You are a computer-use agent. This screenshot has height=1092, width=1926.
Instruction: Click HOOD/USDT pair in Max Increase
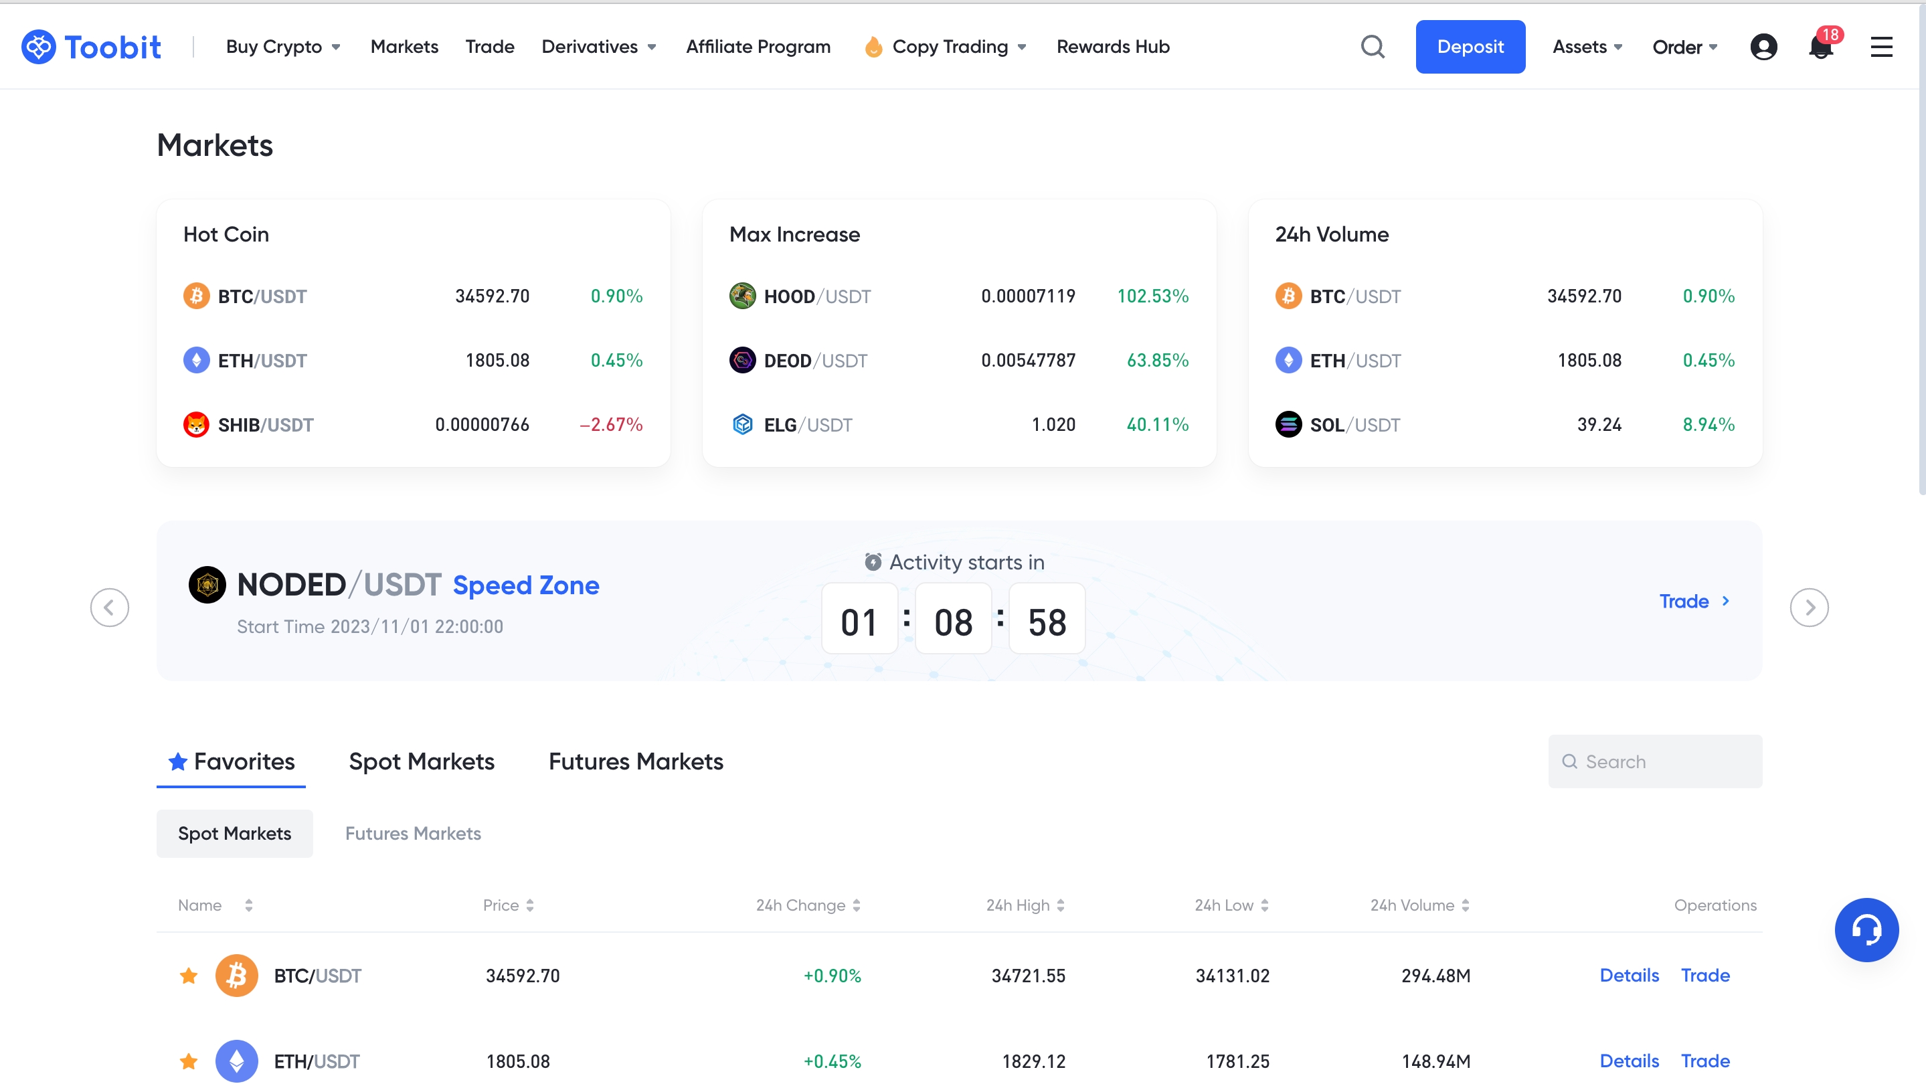[818, 296]
